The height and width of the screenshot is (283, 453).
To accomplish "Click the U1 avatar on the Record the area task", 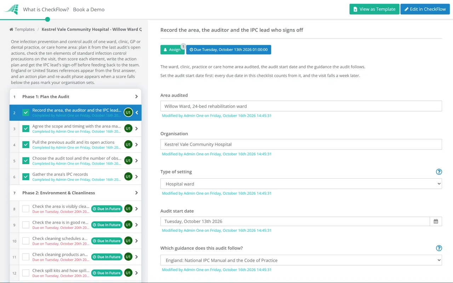I will (x=128, y=112).
